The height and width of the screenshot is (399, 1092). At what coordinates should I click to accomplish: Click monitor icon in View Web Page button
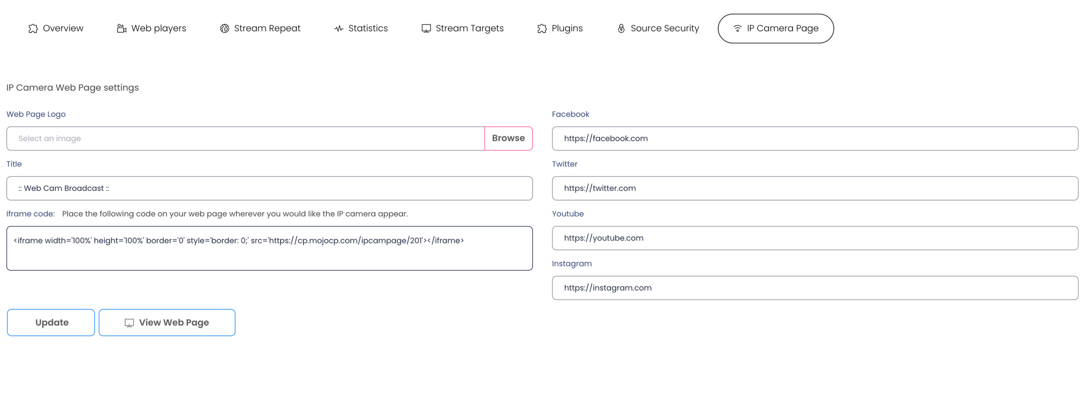pyautogui.click(x=129, y=323)
